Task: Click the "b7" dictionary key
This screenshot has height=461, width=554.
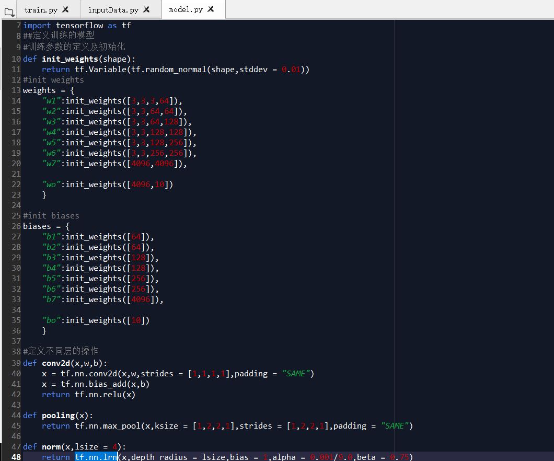Action: [x=51, y=299]
